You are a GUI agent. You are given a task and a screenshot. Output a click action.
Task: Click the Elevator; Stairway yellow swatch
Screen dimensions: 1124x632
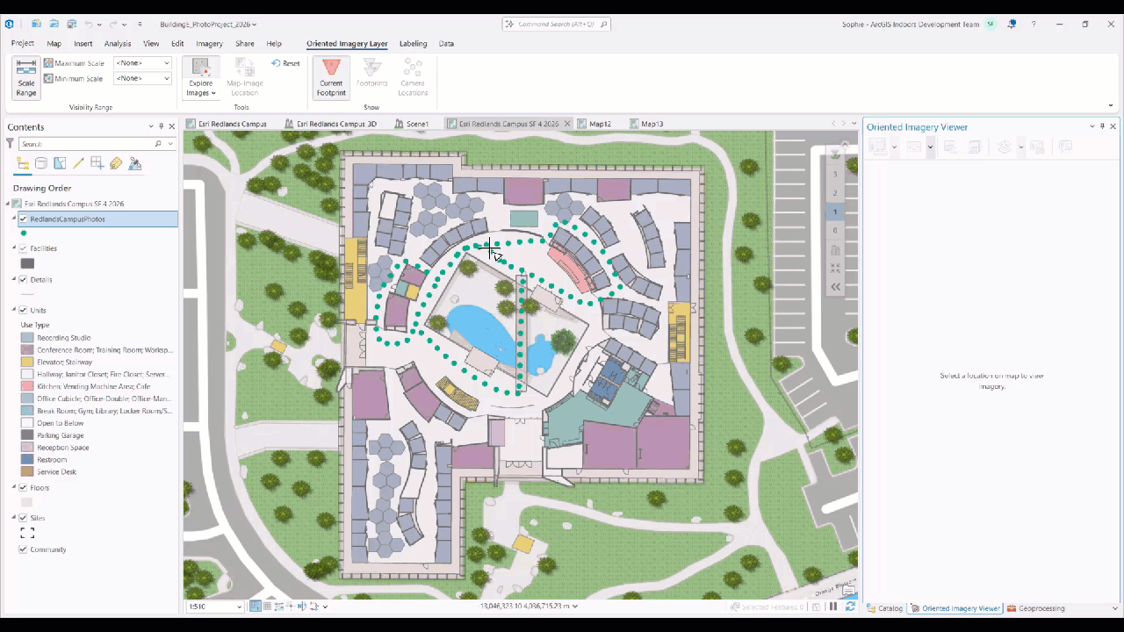tap(27, 363)
